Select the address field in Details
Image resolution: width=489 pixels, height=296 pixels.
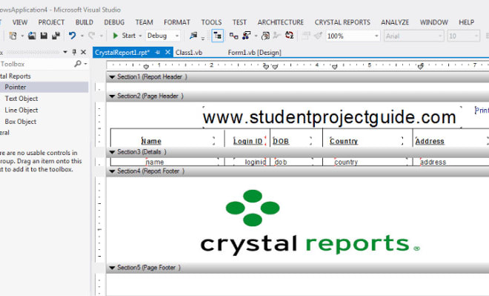454,162
